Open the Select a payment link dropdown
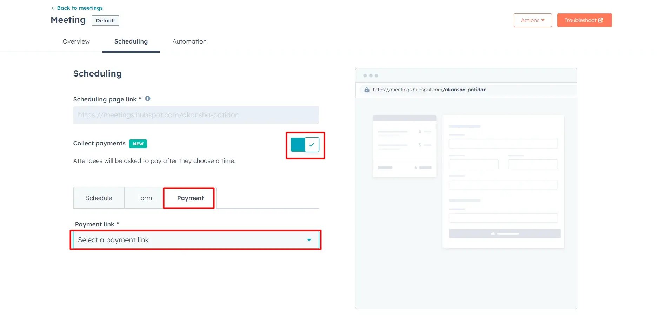This screenshot has height=335, width=659. 196,240
